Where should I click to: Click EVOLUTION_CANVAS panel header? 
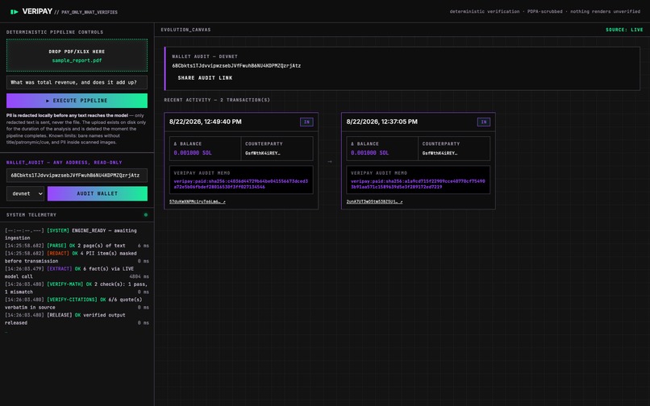(185, 30)
